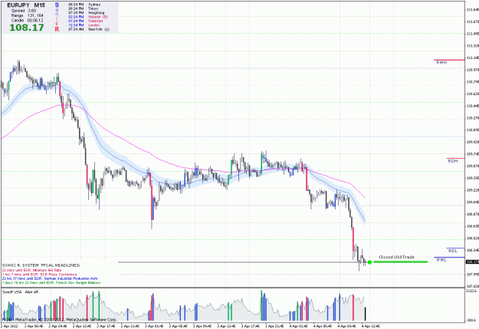Click the HongKong session clock row
Image resolution: width=479 pixels, height=329 pixels.
(86, 13)
